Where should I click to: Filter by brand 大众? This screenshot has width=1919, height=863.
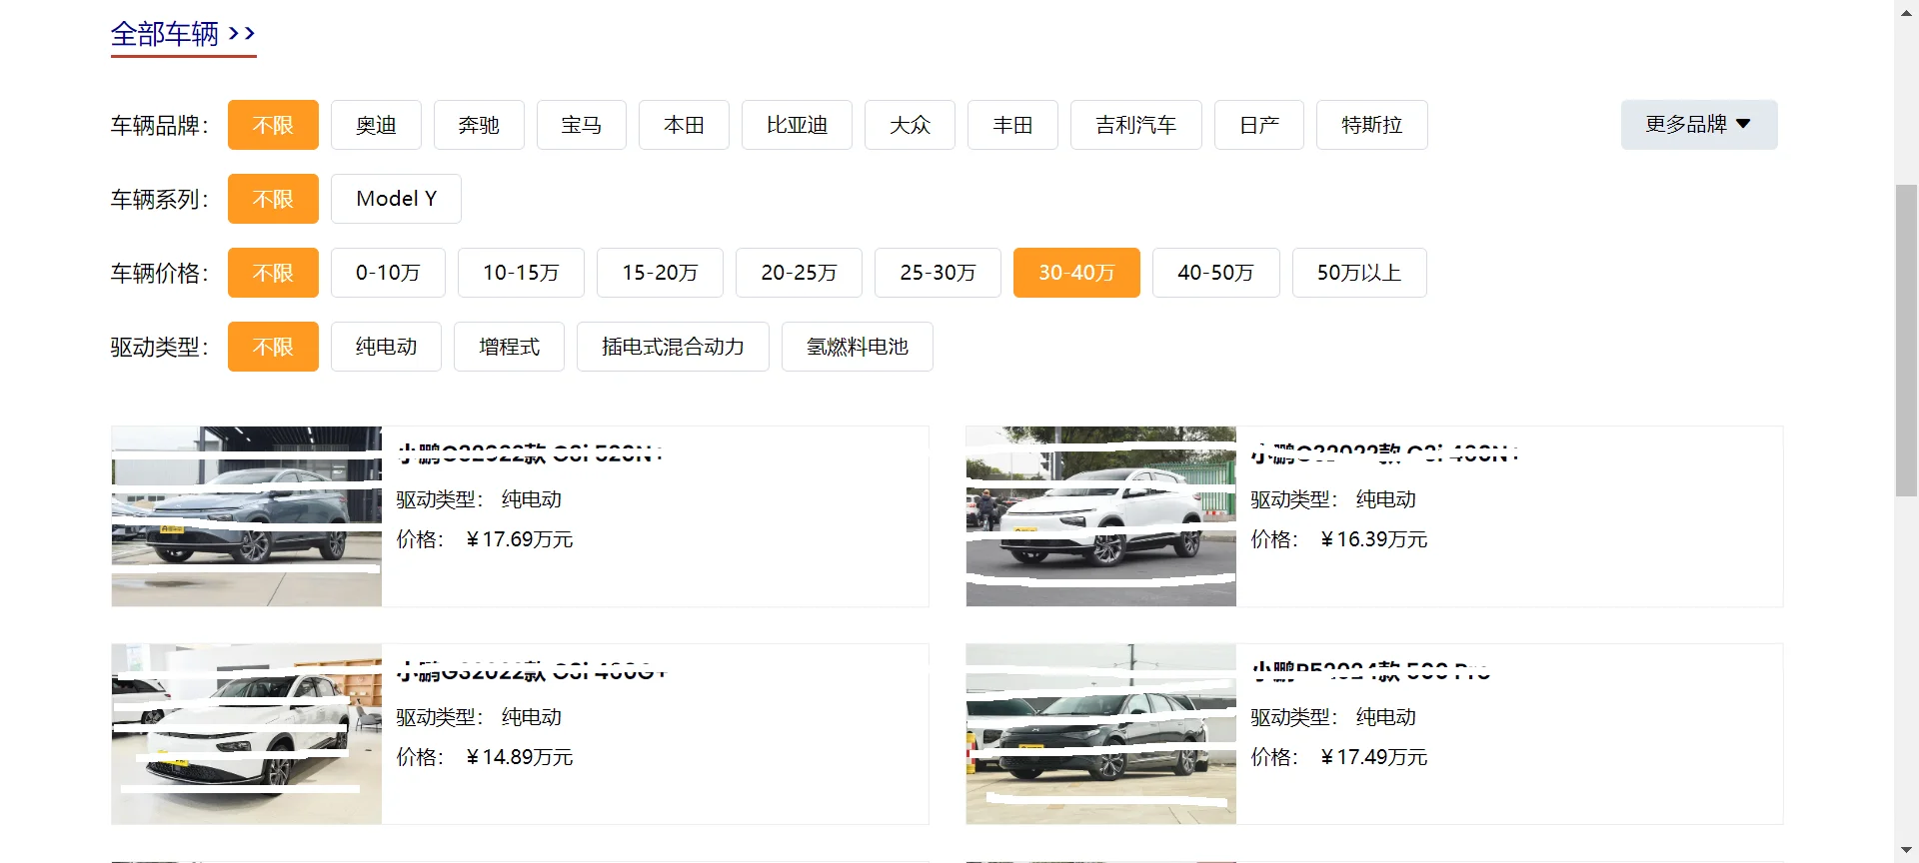[910, 125]
